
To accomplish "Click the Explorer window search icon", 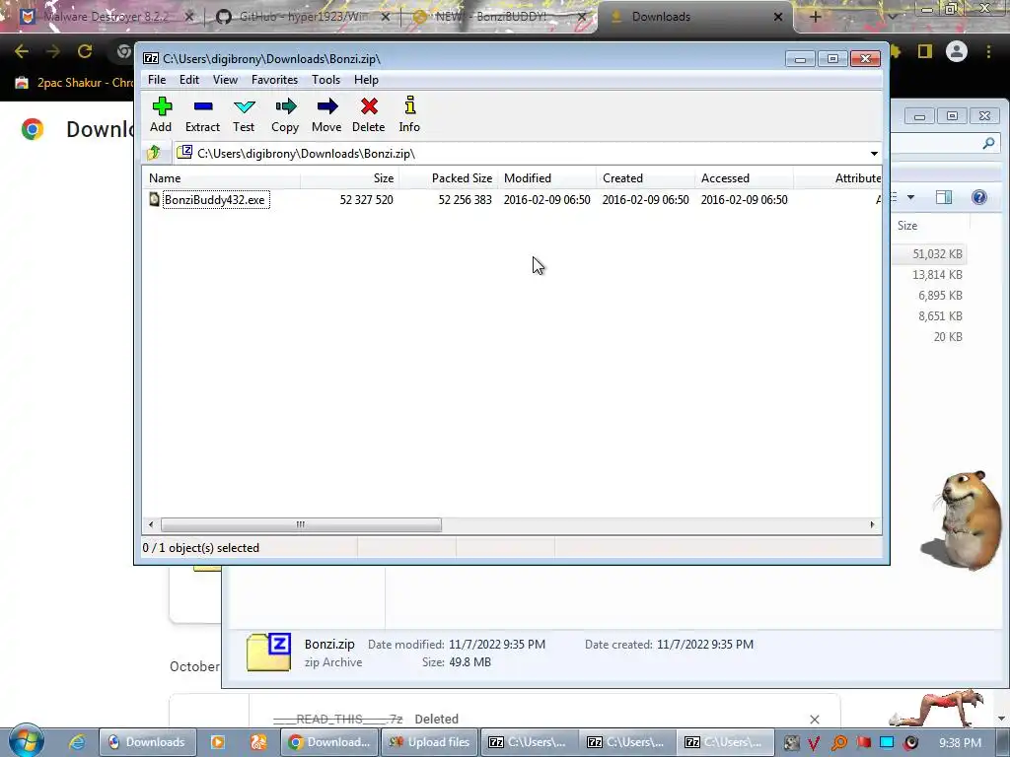I will pyautogui.click(x=988, y=144).
